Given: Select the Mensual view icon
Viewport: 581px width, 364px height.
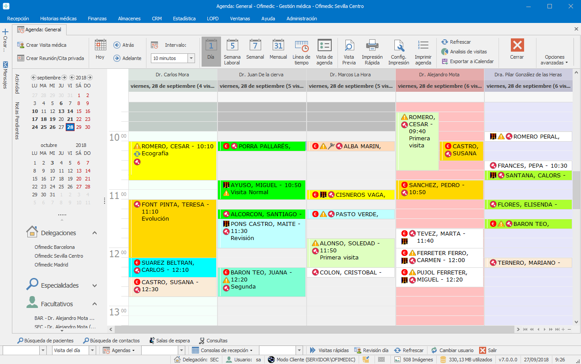Looking at the screenshot, I should click(278, 45).
